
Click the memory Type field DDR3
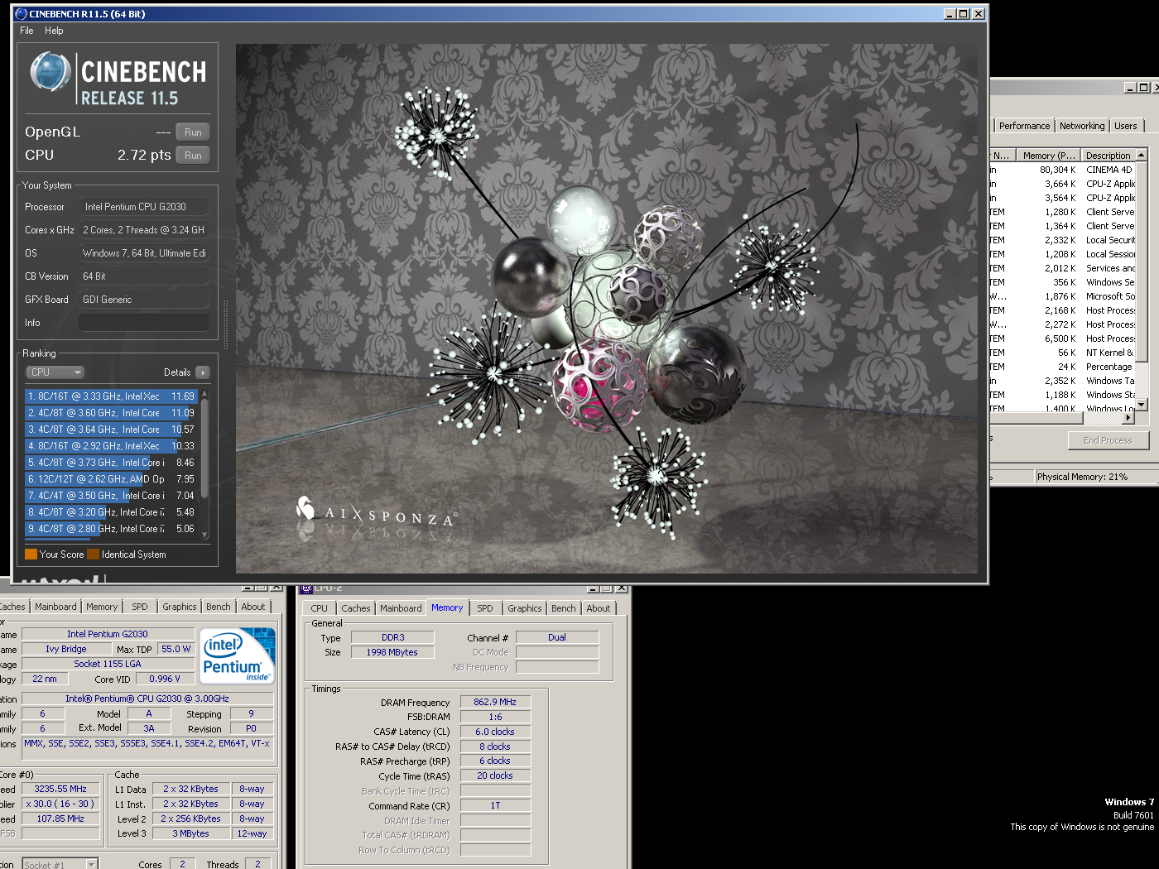pos(392,637)
